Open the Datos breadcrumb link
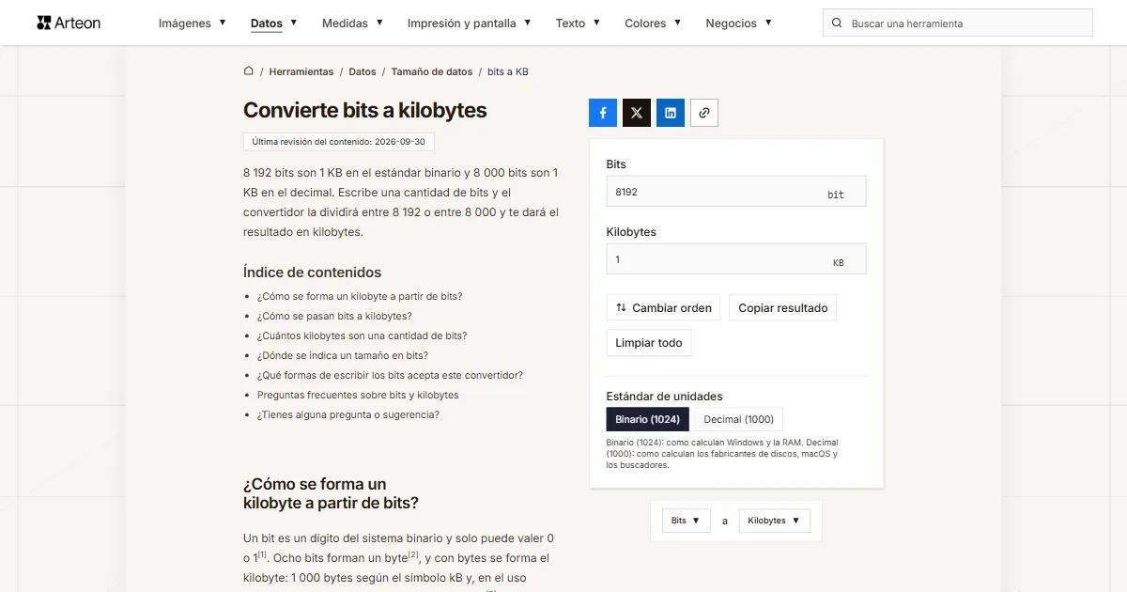Viewport: 1127px width, 592px height. coord(363,71)
